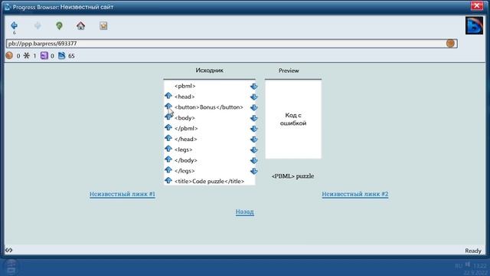Move </pbml> line up
The width and height of the screenshot is (490, 276).
pos(168,127)
